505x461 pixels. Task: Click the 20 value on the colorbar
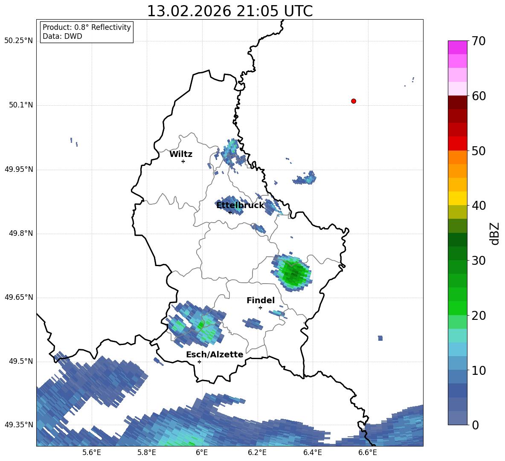pos(479,316)
